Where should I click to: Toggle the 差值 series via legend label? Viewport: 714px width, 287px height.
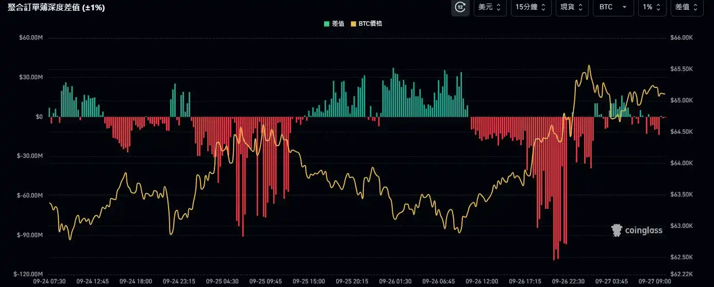(x=338, y=24)
